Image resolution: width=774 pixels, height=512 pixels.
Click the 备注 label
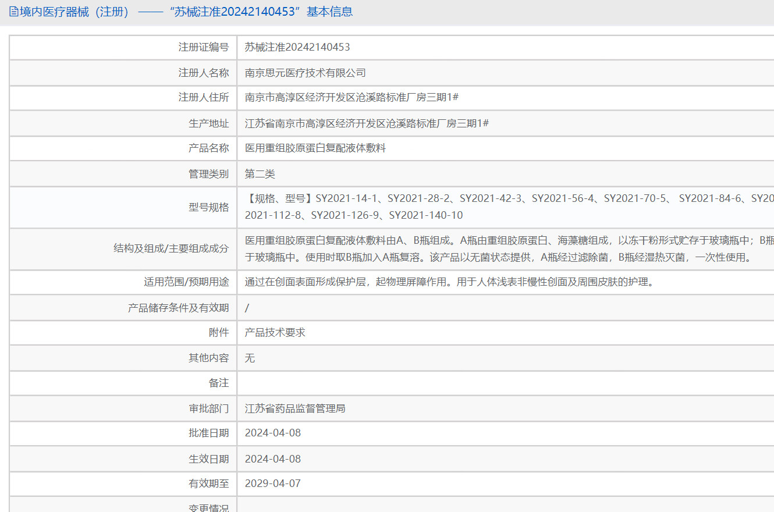tap(219, 383)
